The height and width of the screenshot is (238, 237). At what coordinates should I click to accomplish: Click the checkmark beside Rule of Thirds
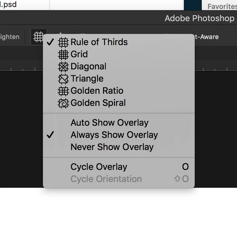point(50,42)
